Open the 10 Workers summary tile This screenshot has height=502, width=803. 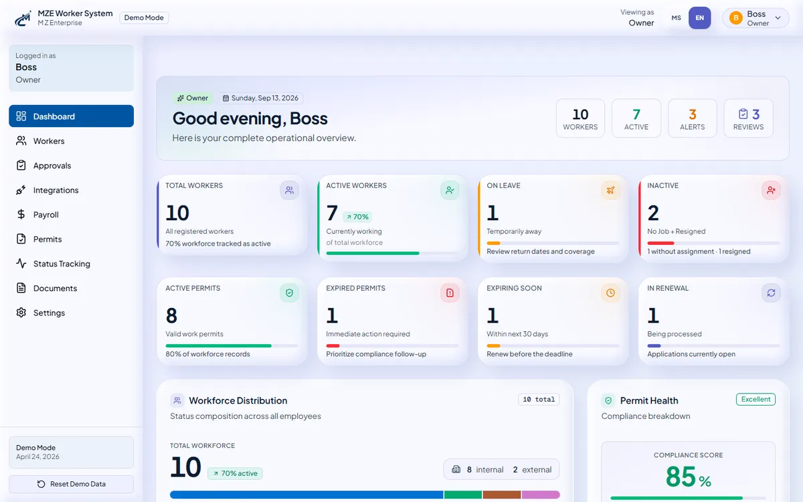580,118
